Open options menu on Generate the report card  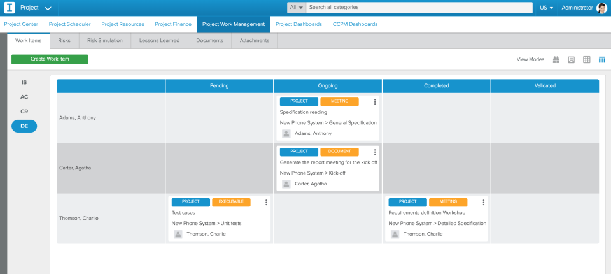(375, 152)
